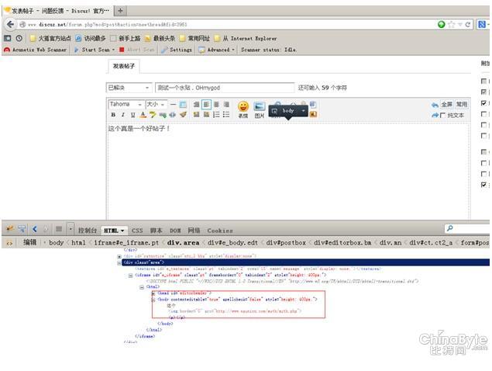Open the text highlight color tool
This screenshot has height=371, width=492.
pos(153,115)
